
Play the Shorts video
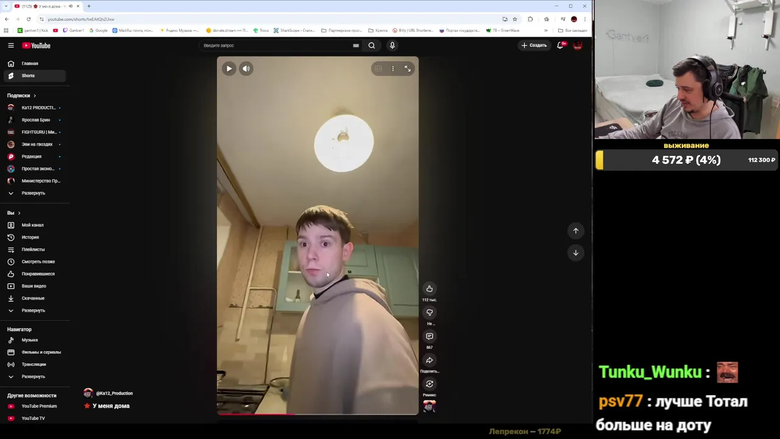tap(229, 68)
